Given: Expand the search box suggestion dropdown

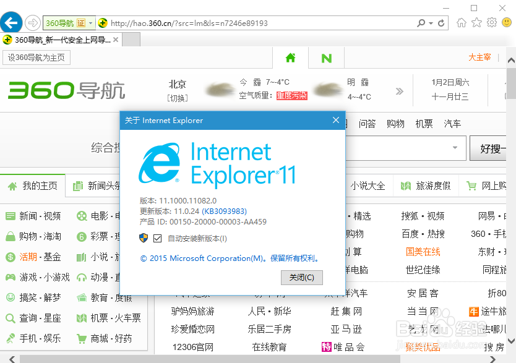Looking at the screenshot, I should (455, 148).
